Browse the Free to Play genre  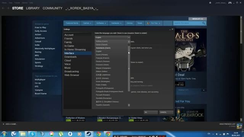[x=40, y=27]
